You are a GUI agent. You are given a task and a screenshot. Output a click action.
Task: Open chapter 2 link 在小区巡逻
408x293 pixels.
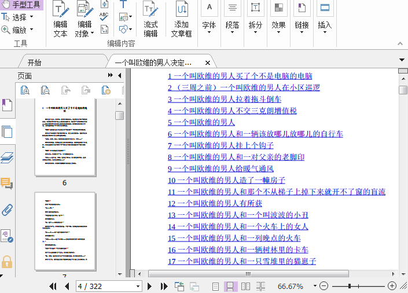(244, 87)
